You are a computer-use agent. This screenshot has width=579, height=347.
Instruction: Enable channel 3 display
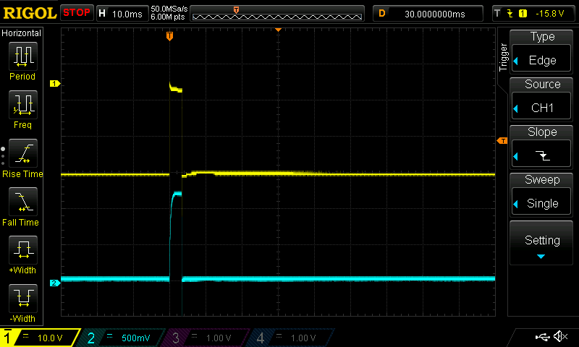click(x=206, y=338)
